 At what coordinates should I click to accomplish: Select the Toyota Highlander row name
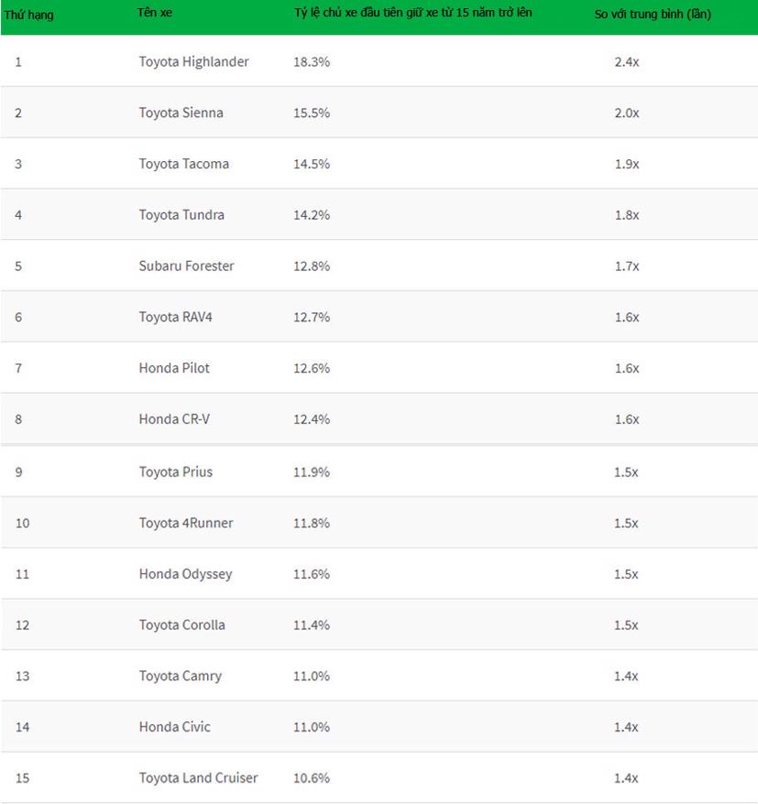click(193, 61)
